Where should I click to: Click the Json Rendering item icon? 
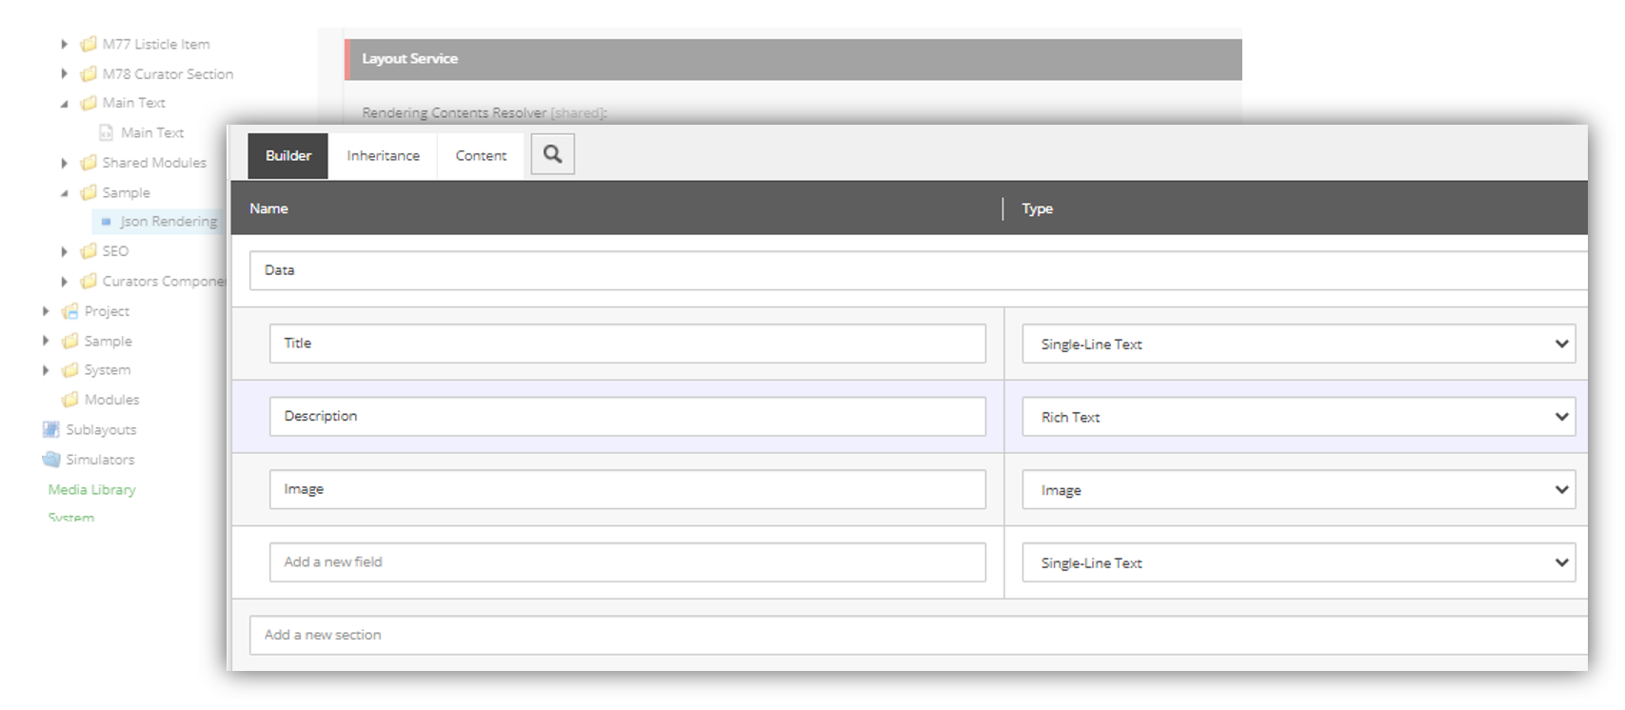tap(106, 222)
